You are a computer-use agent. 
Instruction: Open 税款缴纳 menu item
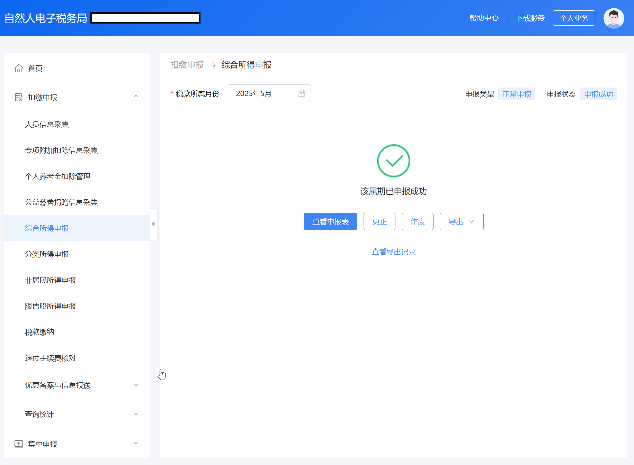[39, 332]
